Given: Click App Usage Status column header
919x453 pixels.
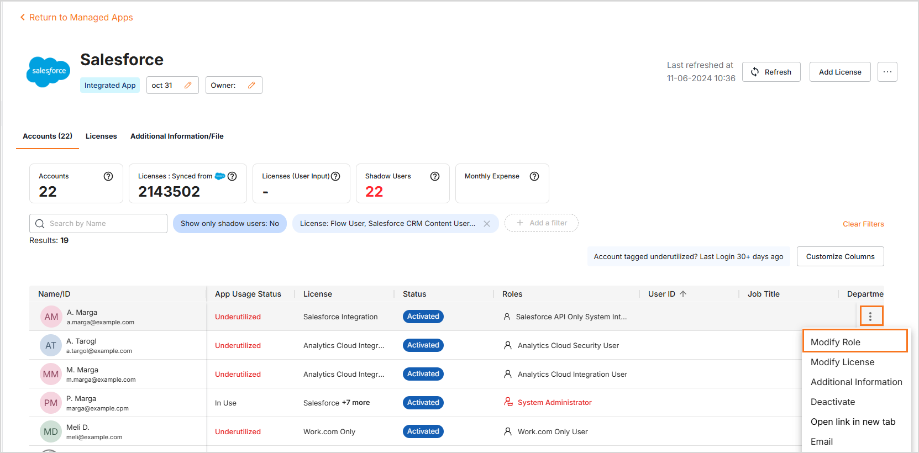Looking at the screenshot, I should coord(248,294).
